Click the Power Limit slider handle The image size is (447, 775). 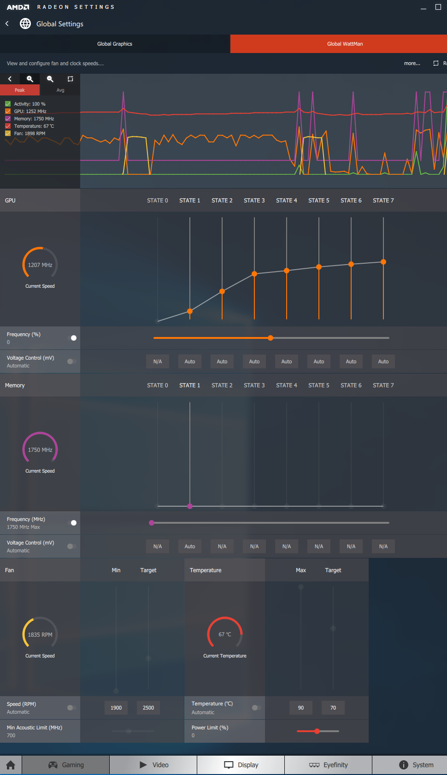click(317, 731)
